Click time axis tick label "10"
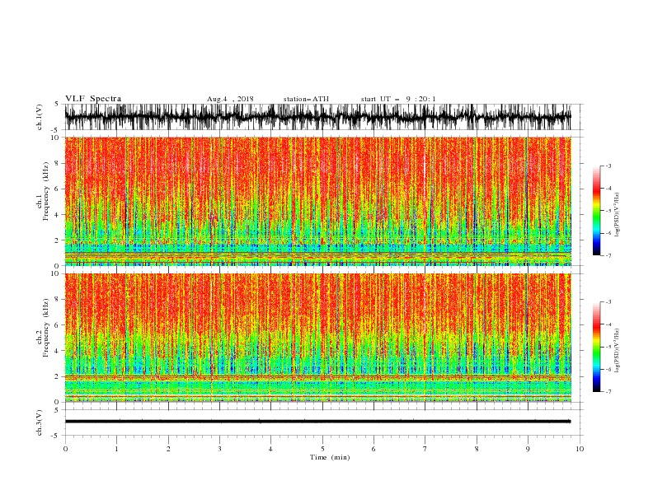 click(x=580, y=449)
